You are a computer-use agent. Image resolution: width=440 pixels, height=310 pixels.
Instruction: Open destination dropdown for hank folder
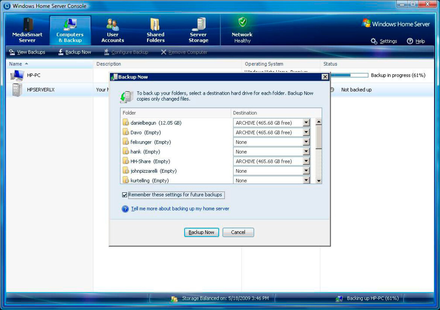(x=306, y=152)
